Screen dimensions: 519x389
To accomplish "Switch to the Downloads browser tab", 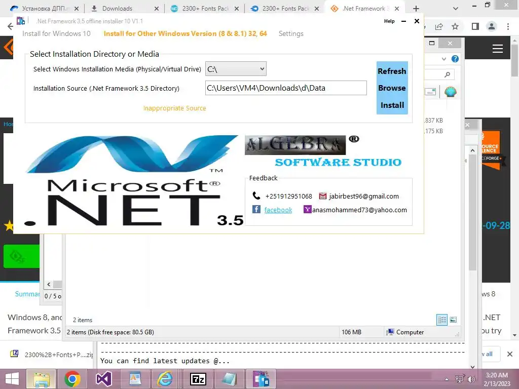I will (x=124, y=8).
